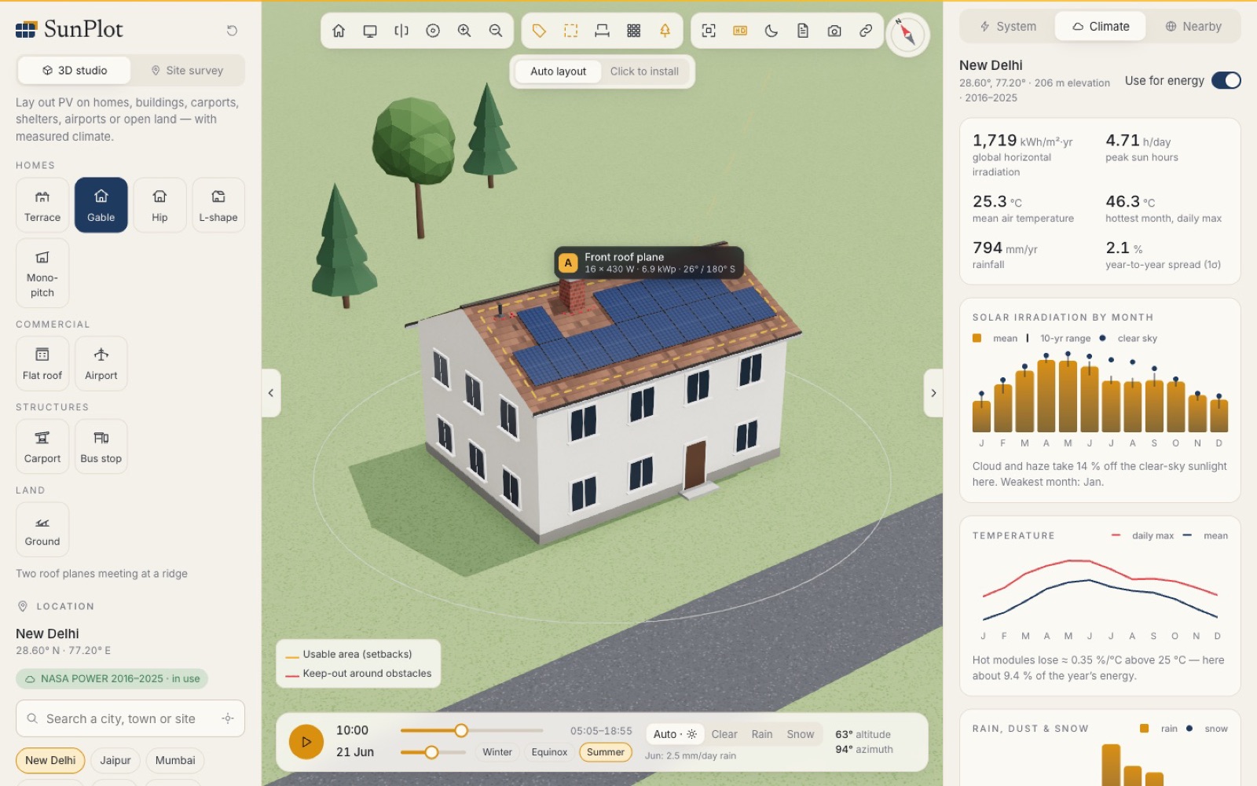The height and width of the screenshot is (786, 1257).
Task: Select the Ground land tile
Action: click(42, 529)
